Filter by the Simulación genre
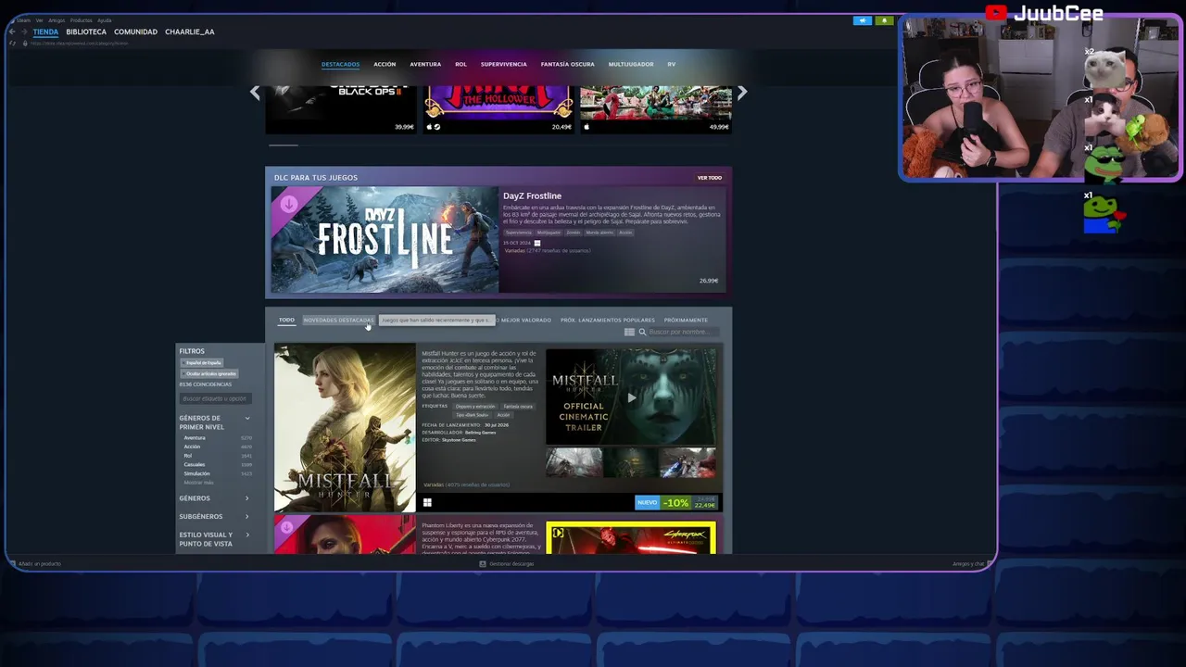This screenshot has width=1186, height=667. pyautogui.click(x=196, y=473)
